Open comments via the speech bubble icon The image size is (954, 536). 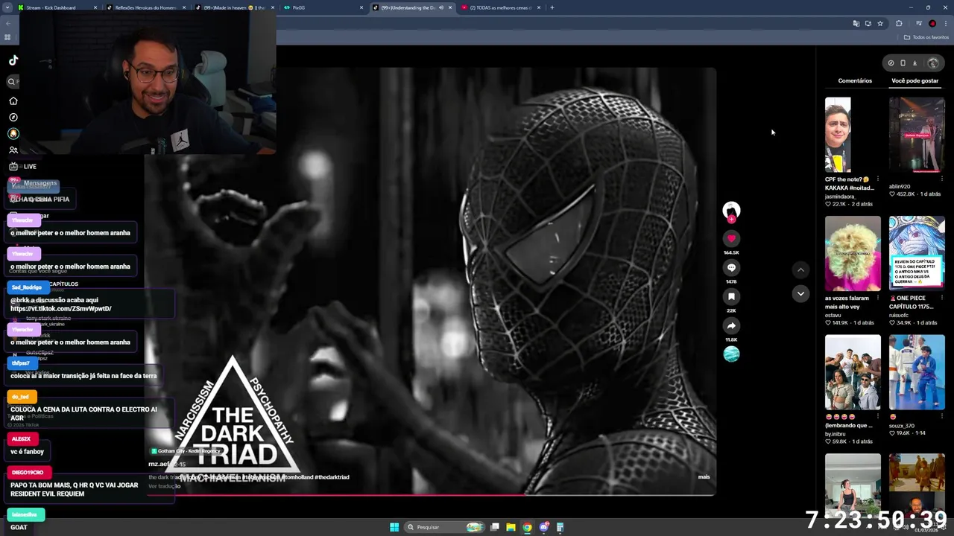click(731, 267)
